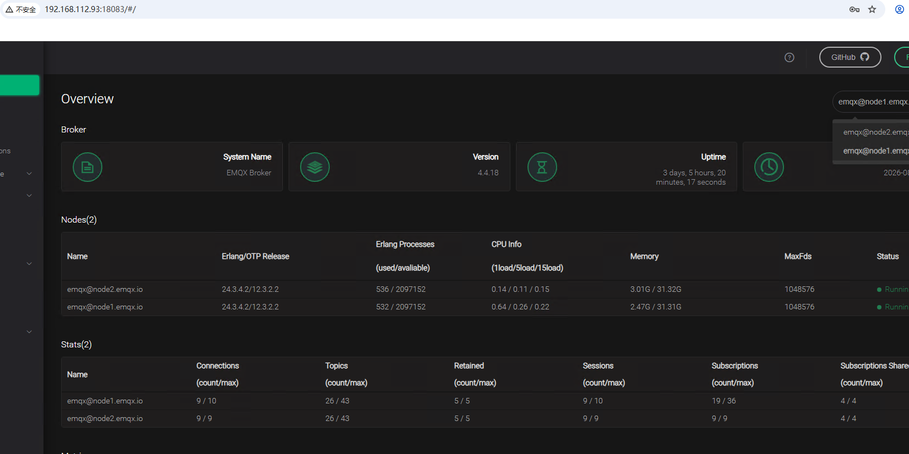Open the GitHub link button
Screen dimensions: 909x454
point(850,57)
